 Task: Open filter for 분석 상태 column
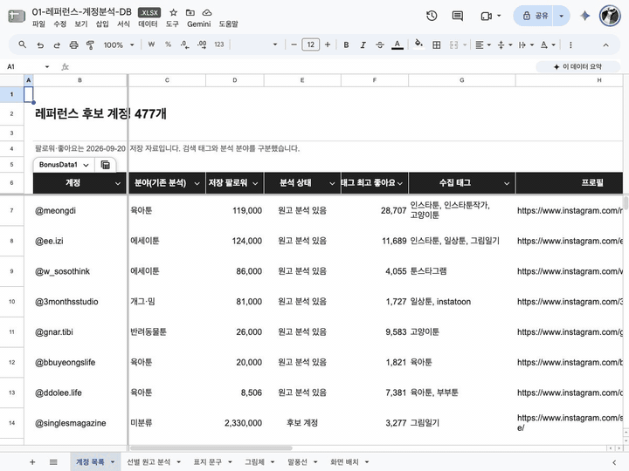[x=332, y=183]
